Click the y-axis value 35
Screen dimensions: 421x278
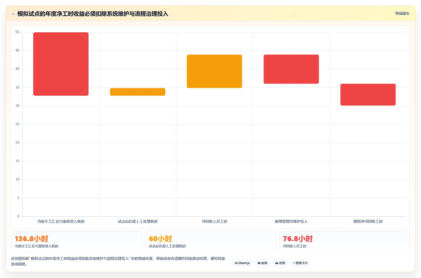point(17,87)
